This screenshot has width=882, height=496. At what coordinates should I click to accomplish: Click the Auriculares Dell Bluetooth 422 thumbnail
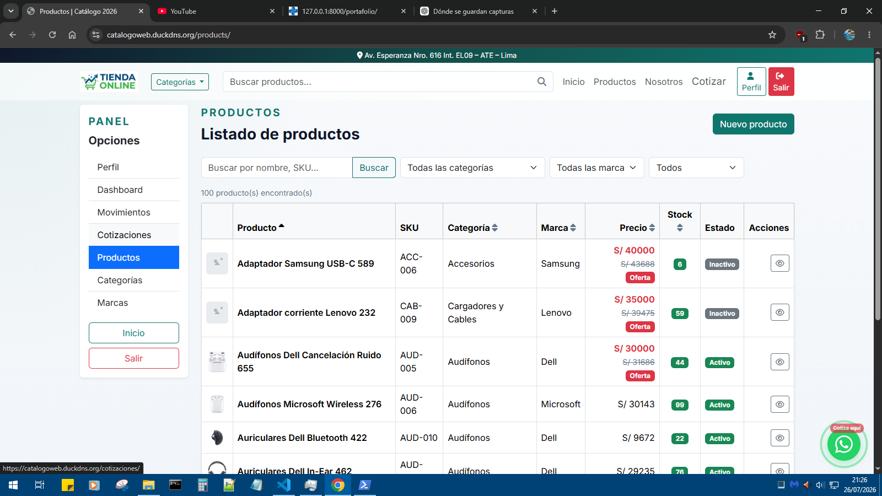pos(217,438)
